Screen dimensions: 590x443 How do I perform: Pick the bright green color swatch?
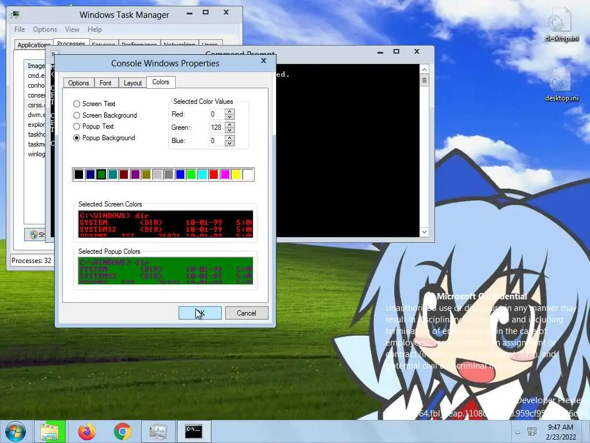click(x=191, y=174)
